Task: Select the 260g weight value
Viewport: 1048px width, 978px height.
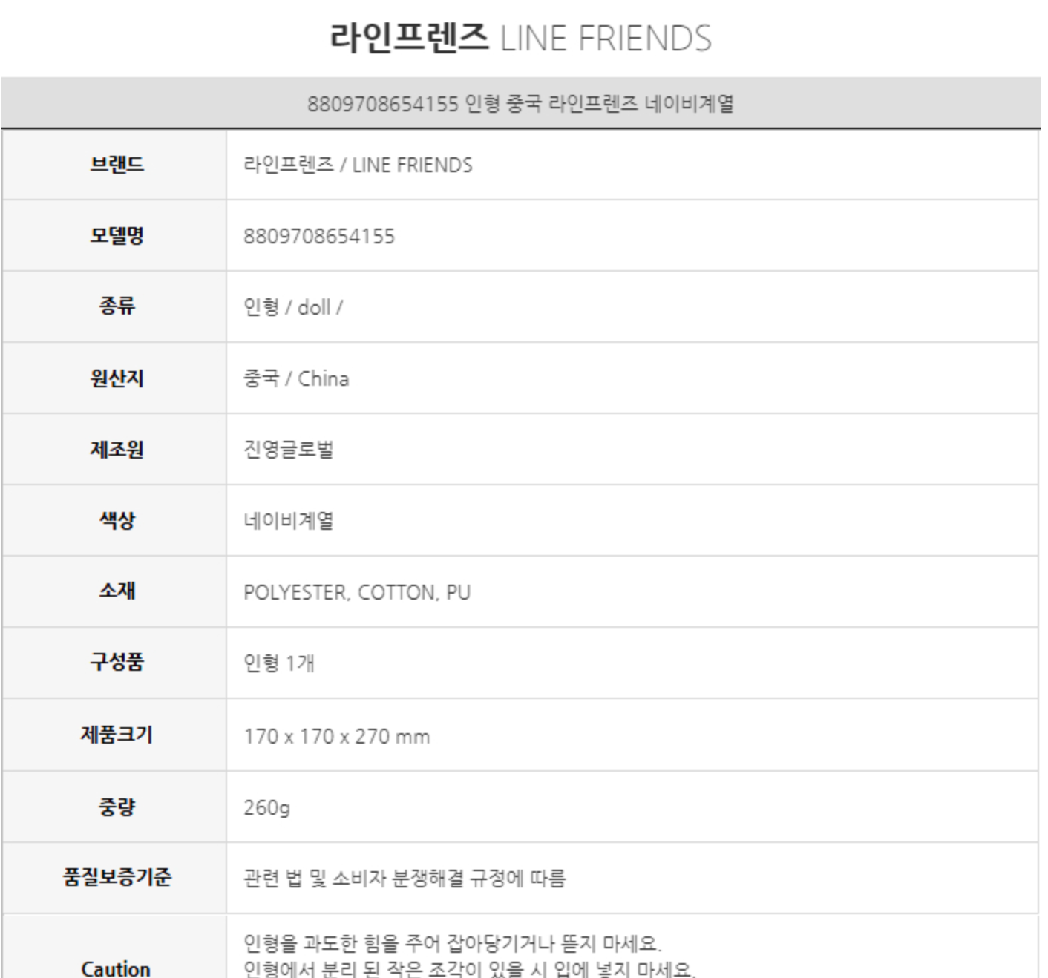Action: (x=266, y=807)
